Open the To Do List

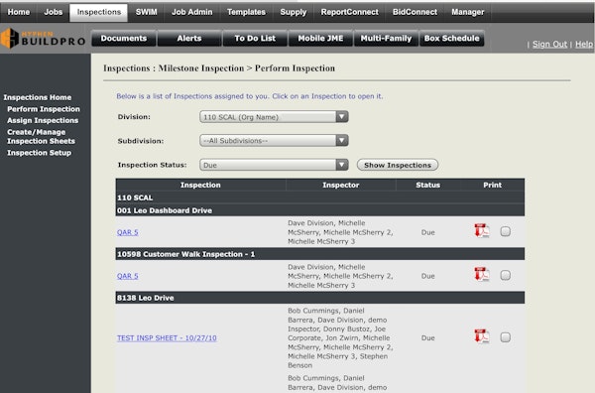[x=255, y=39]
